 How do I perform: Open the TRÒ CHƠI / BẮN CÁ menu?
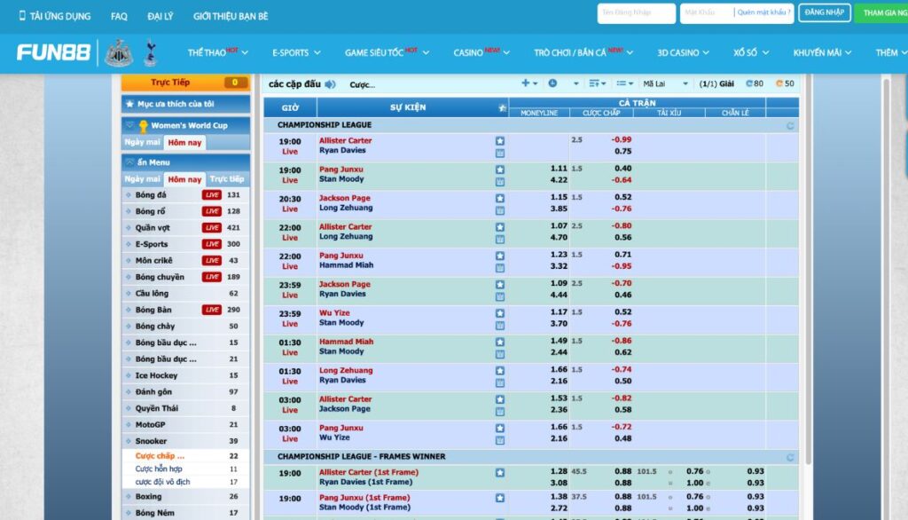583,52
